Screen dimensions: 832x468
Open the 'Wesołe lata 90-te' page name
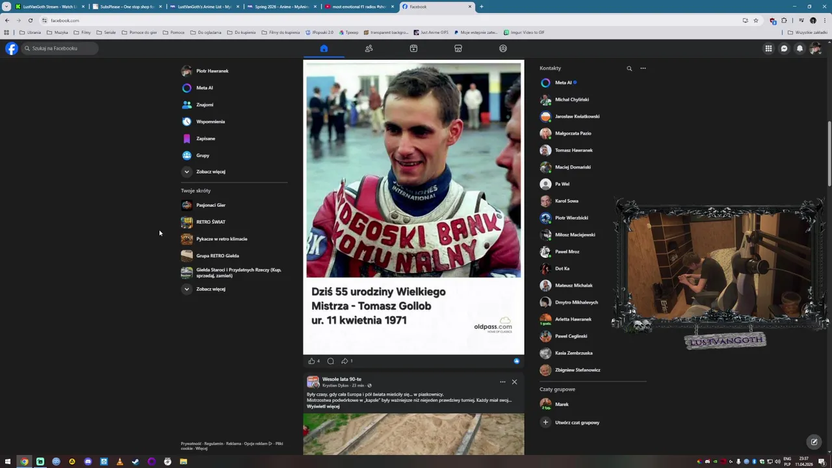coord(342,379)
